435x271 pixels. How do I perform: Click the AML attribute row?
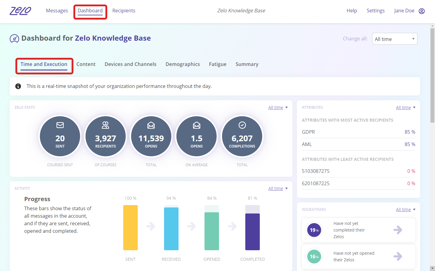click(359, 145)
